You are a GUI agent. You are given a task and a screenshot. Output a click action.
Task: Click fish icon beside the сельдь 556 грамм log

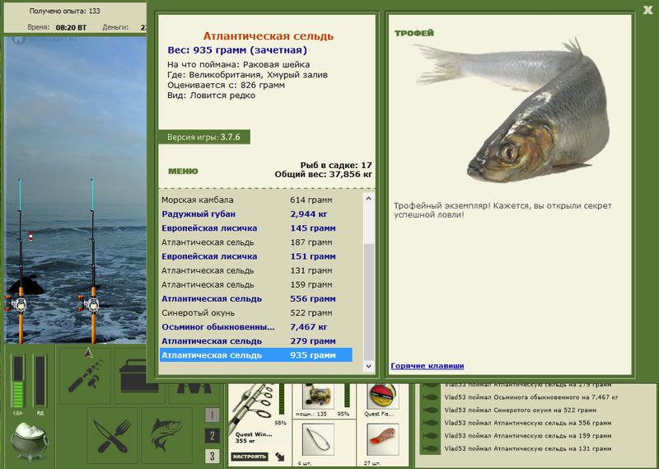(x=430, y=423)
